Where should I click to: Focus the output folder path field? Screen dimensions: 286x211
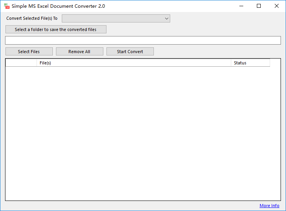pyautogui.click(x=143, y=40)
